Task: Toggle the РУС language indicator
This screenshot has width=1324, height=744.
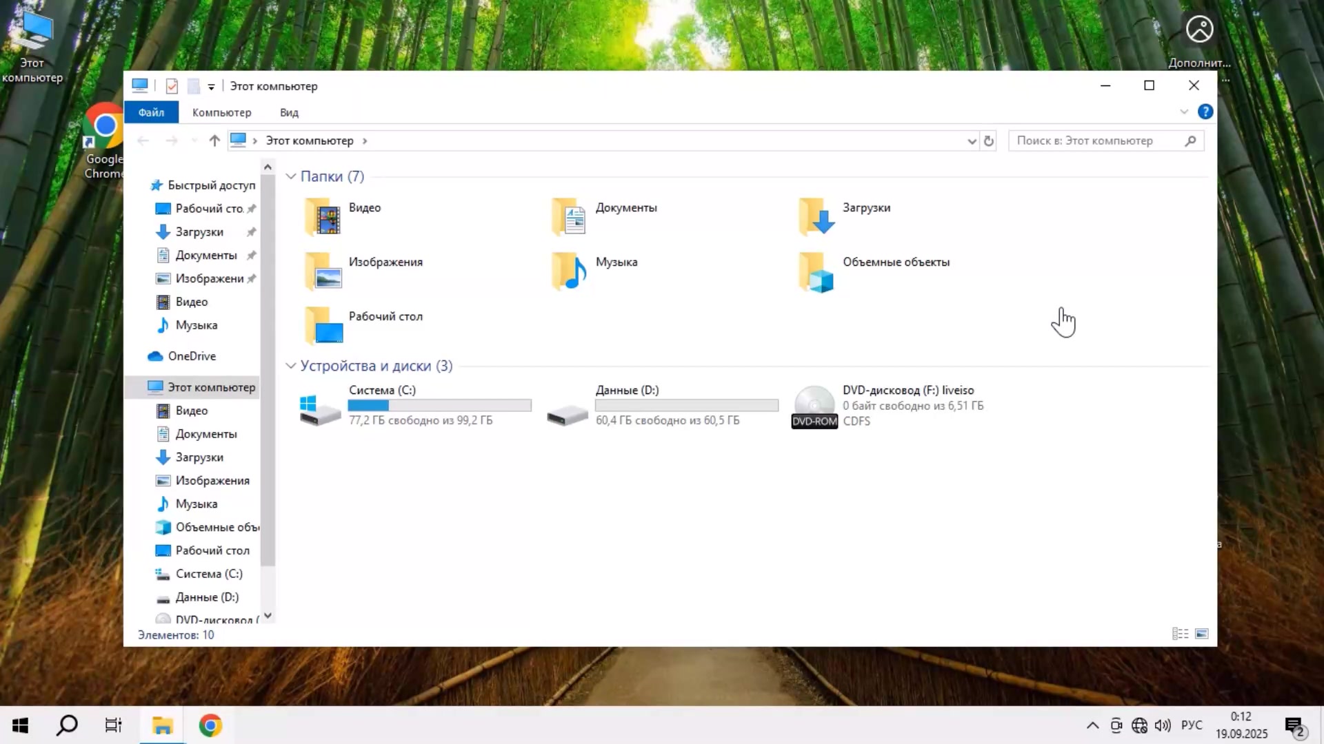Action: [1191, 725]
